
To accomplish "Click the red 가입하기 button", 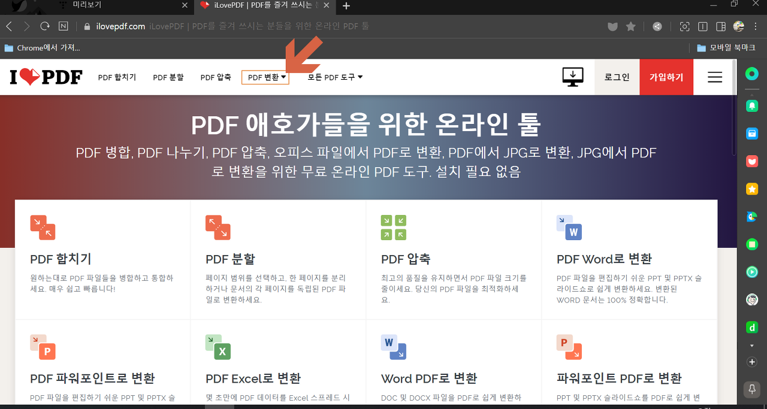I will pos(666,77).
